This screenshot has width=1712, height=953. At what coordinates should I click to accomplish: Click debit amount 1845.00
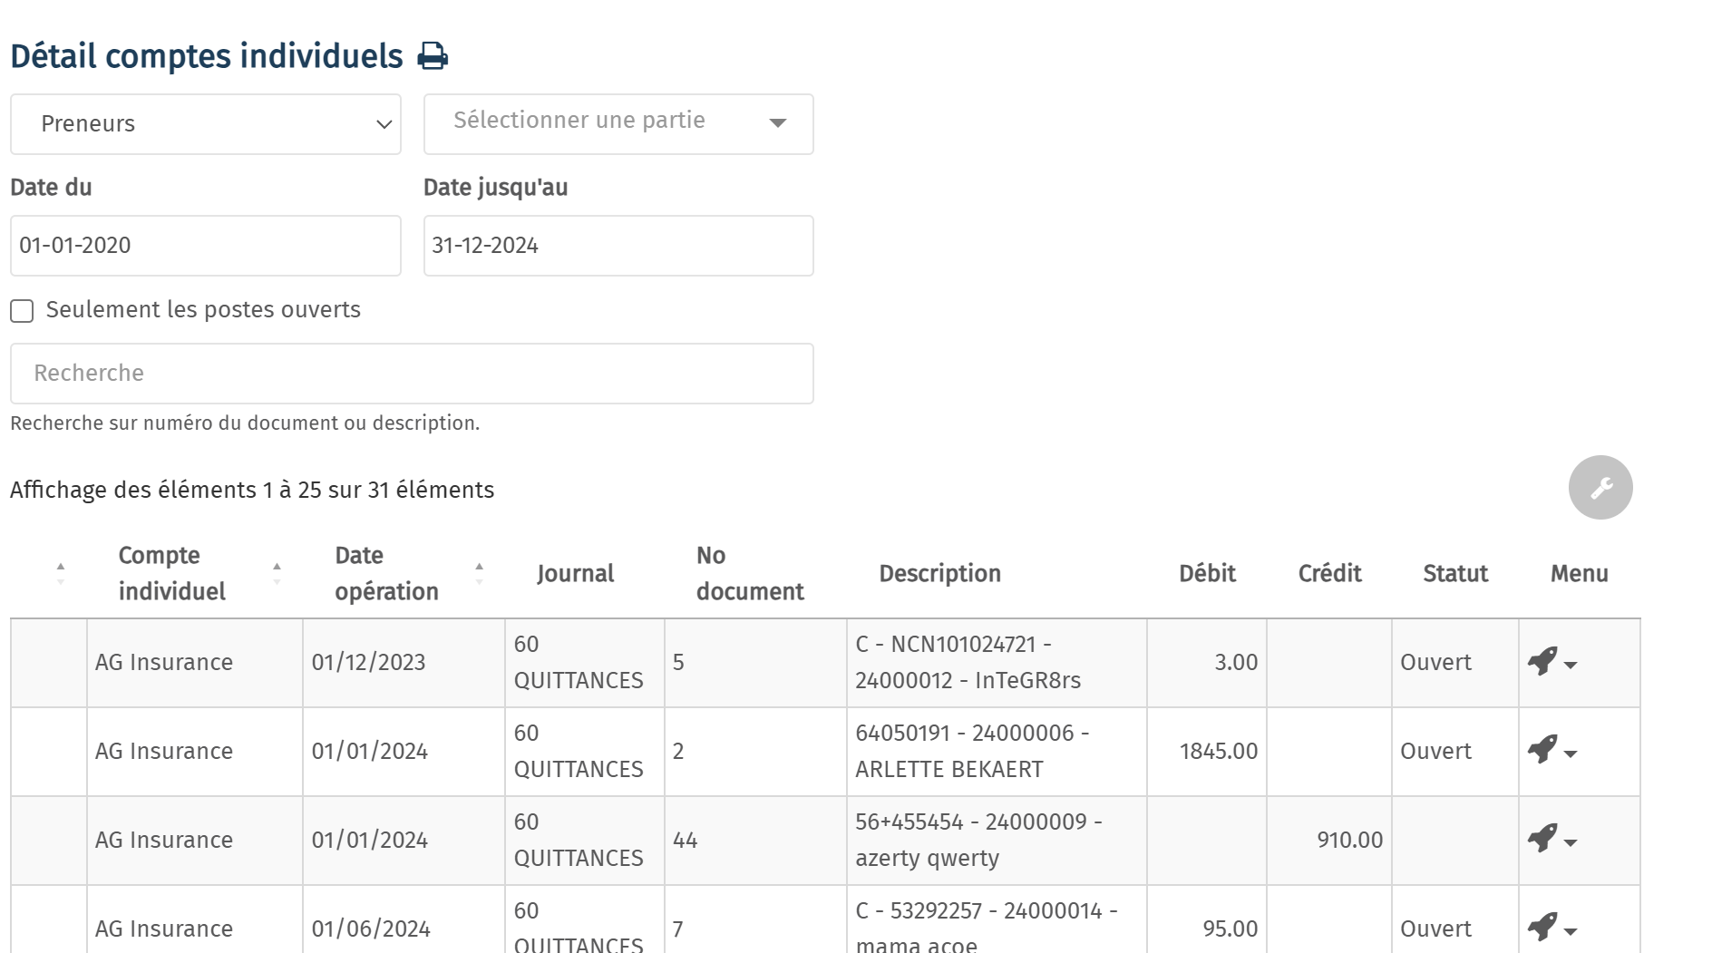click(1218, 751)
